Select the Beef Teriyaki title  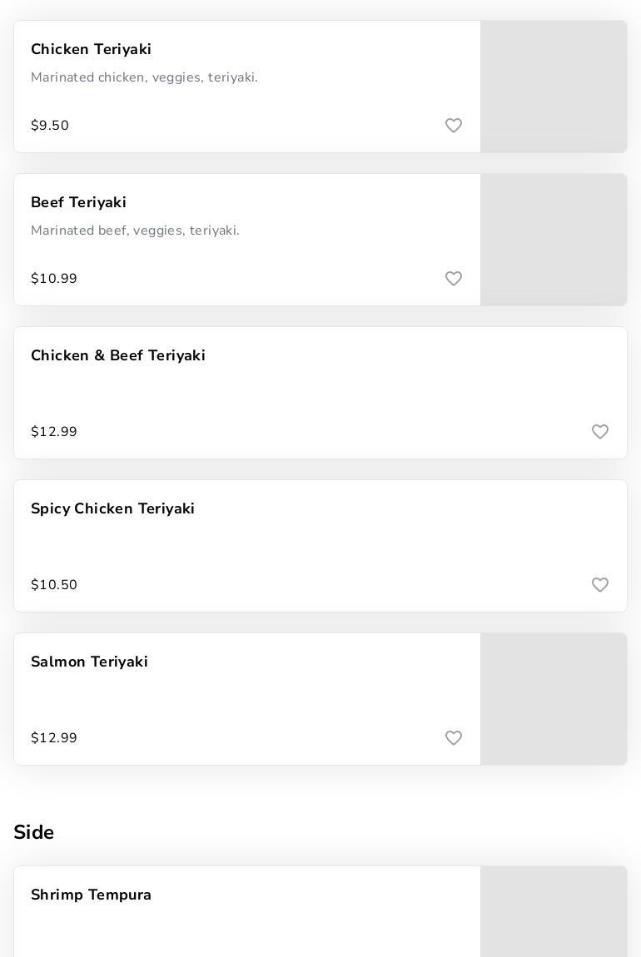pyautogui.click(x=79, y=203)
